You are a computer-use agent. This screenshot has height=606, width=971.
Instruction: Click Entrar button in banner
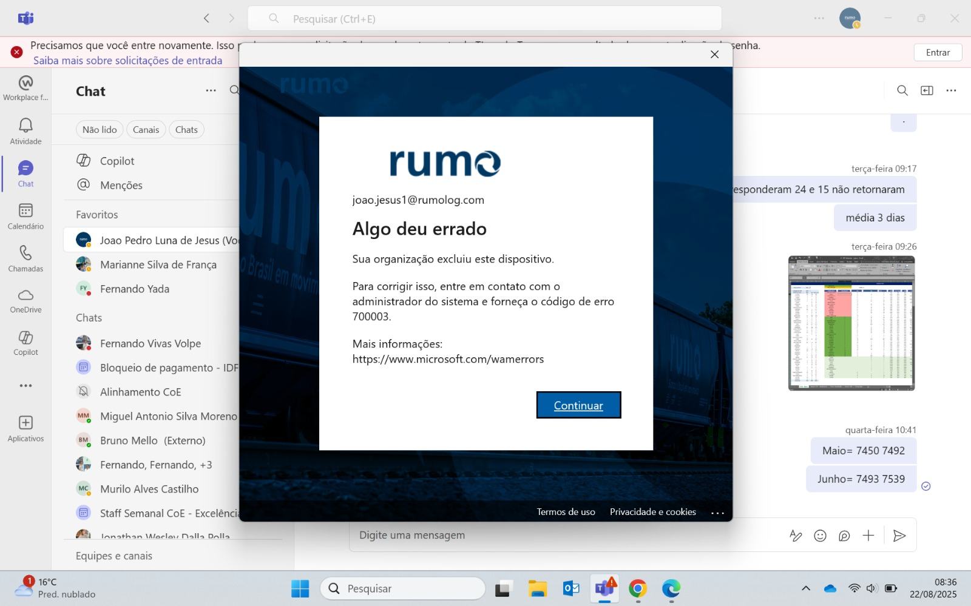(938, 53)
